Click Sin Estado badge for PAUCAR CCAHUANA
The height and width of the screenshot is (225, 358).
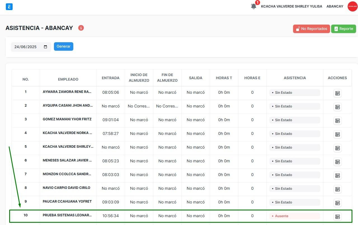tap(295, 202)
